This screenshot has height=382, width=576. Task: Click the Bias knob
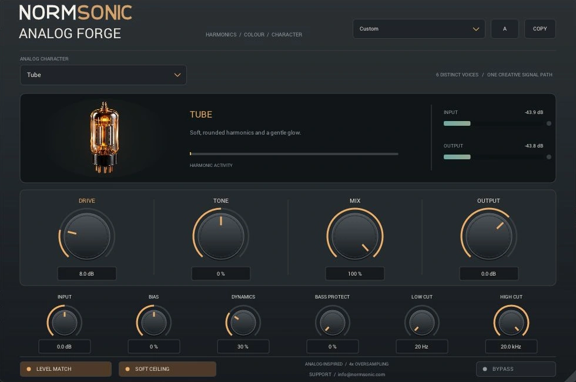click(x=153, y=323)
